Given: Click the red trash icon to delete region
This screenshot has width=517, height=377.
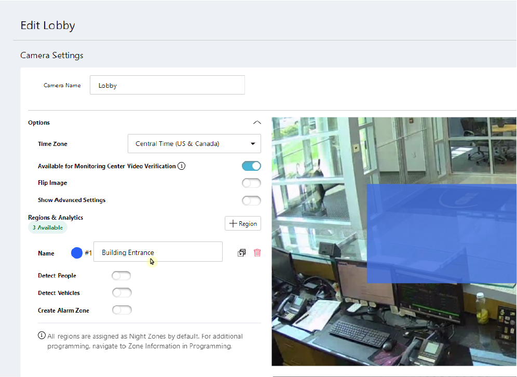Looking at the screenshot, I should [x=257, y=253].
